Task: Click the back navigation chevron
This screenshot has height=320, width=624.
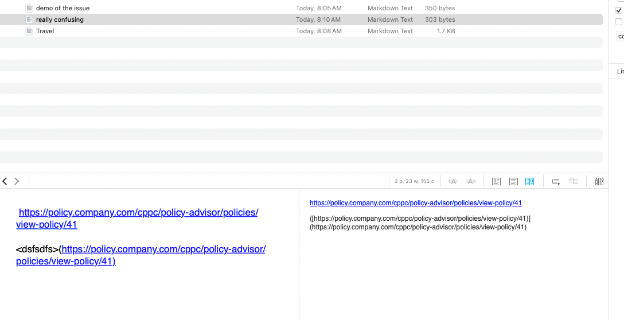Action: click(x=5, y=181)
